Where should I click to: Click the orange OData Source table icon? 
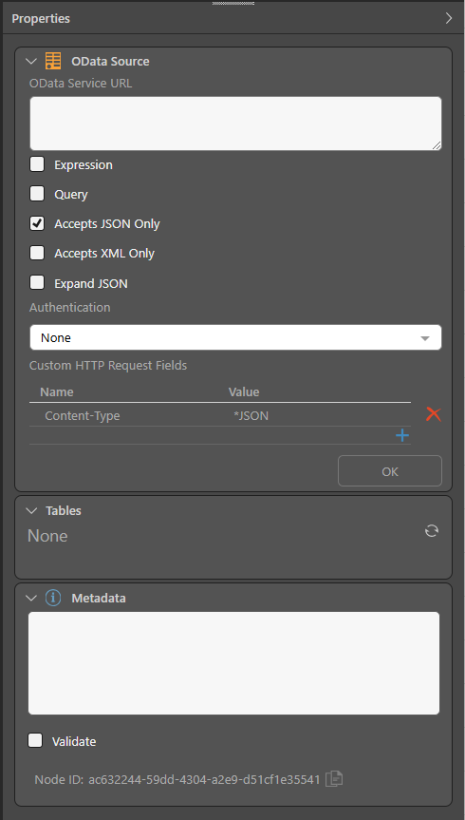(53, 61)
